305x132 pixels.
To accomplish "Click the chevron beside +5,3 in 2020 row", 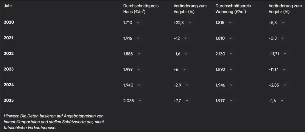I will 282,23.
